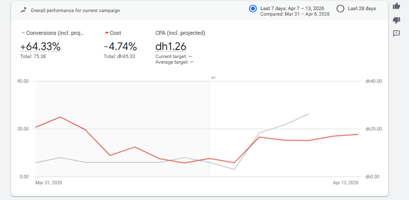Click the Compared: Mar 31 – Apr 6, 2026 text

point(295,14)
